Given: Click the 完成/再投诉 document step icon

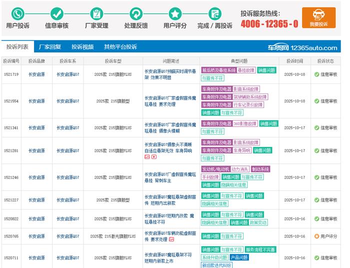Looking at the screenshot, I should [x=214, y=13].
